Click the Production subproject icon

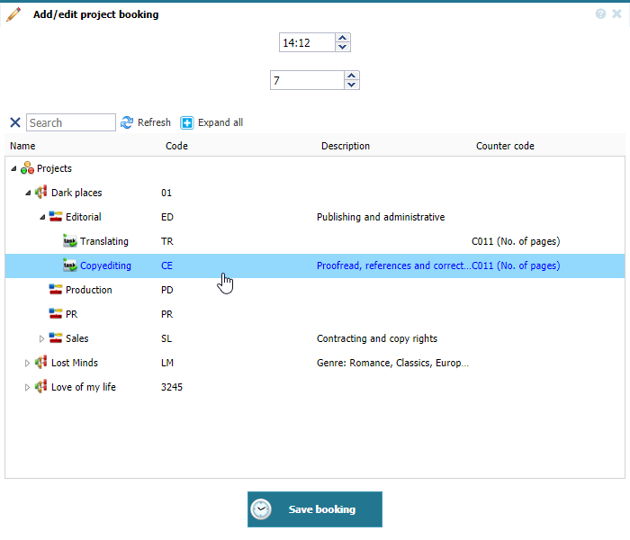(x=56, y=290)
